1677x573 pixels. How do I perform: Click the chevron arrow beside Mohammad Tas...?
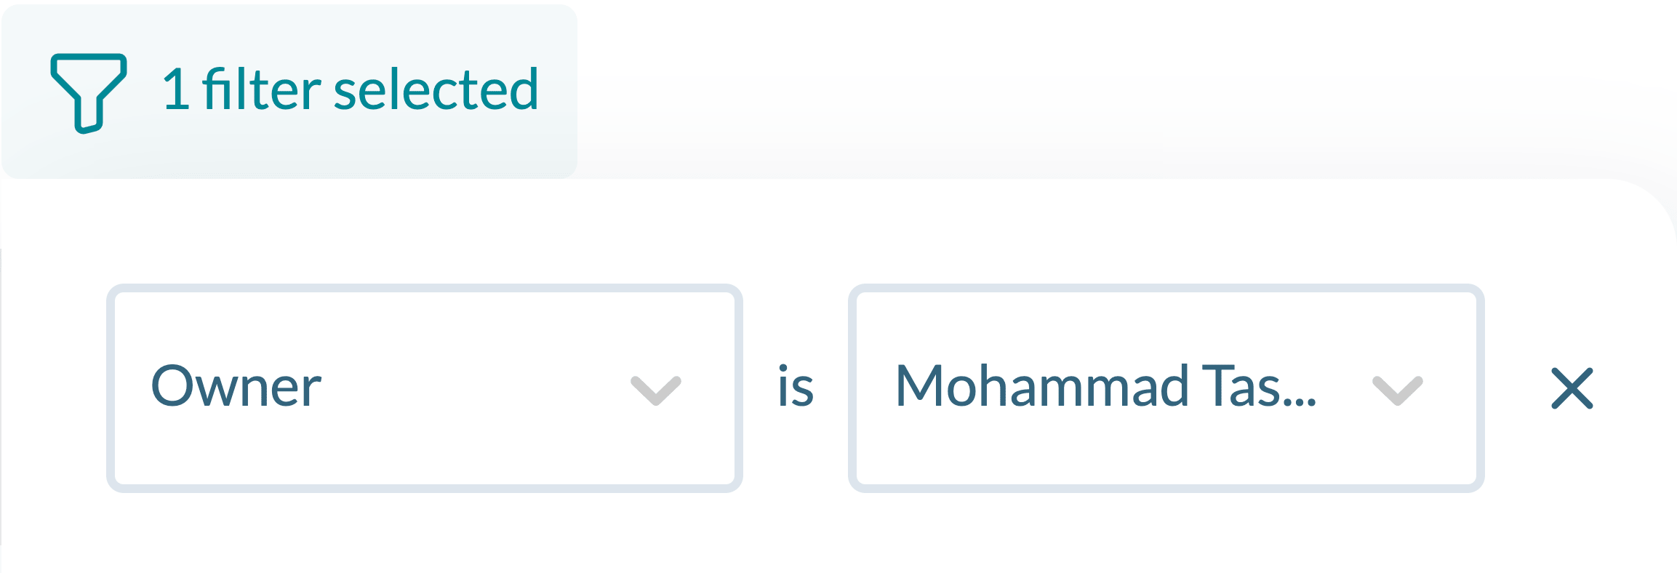(x=1397, y=390)
